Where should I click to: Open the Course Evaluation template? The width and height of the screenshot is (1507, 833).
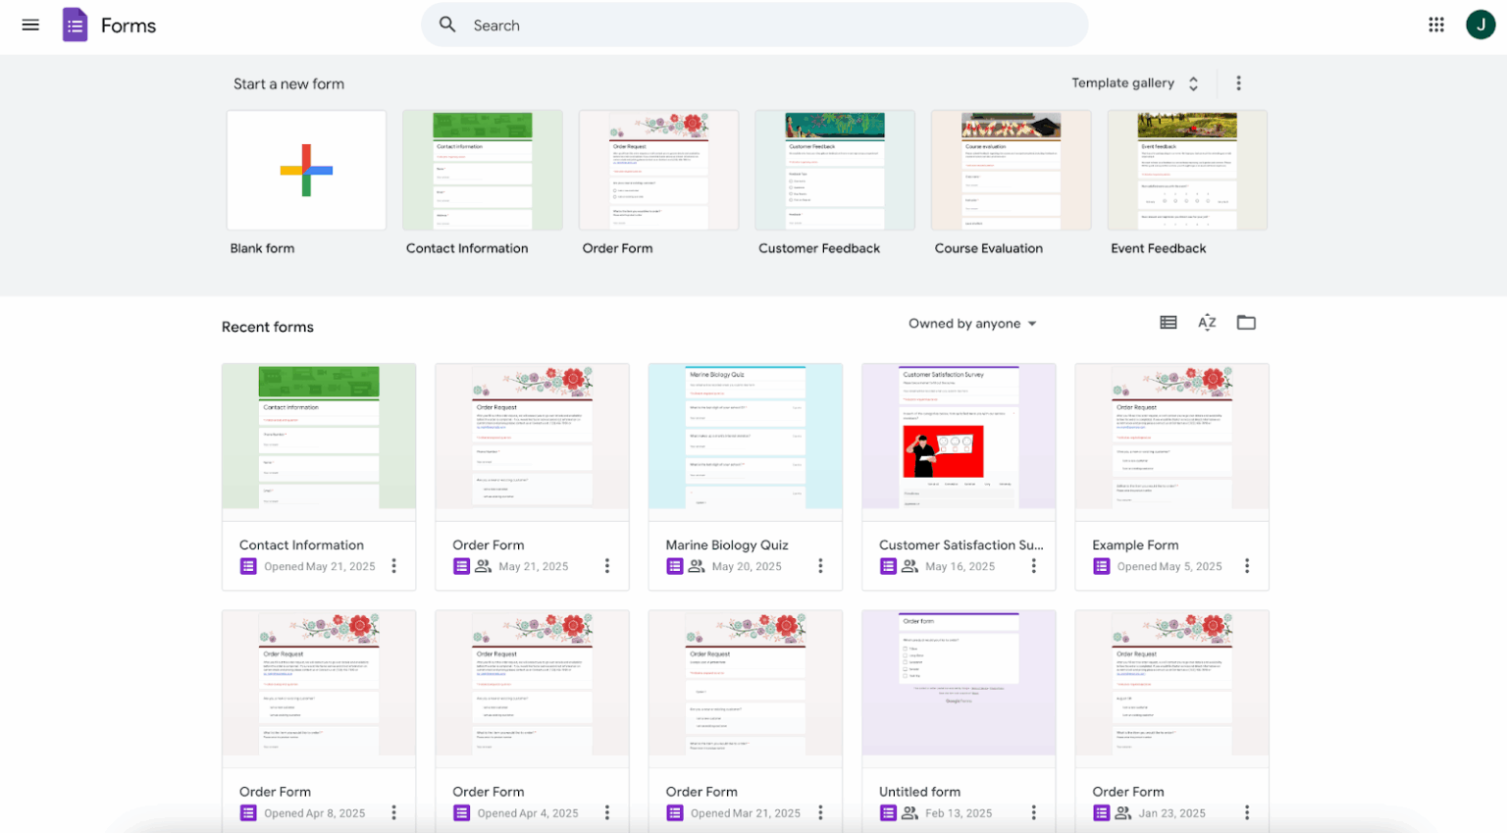click(x=1011, y=170)
